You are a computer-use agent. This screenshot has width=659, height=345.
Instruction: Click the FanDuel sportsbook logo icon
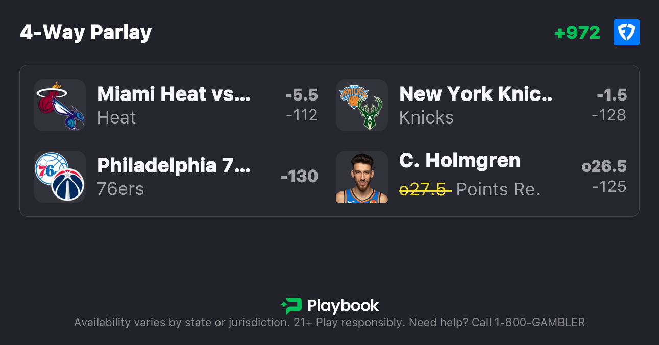coord(626,33)
